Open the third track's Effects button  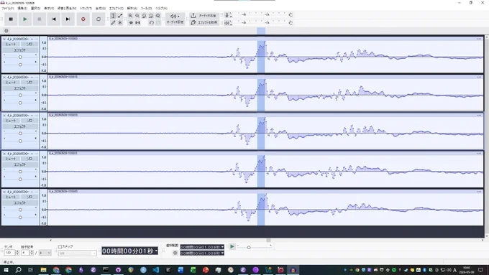click(x=20, y=126)
